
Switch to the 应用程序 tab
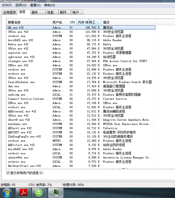pos(10,12)
